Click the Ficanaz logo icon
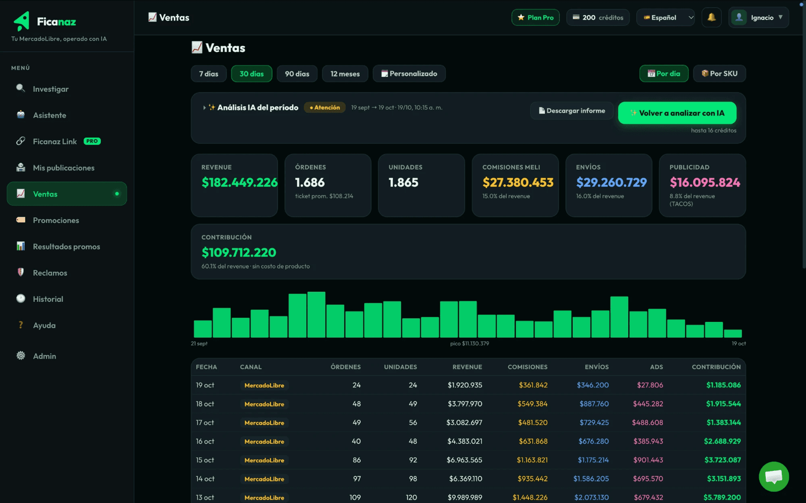Viewport: 806px width, 503px height. point(22,21)
